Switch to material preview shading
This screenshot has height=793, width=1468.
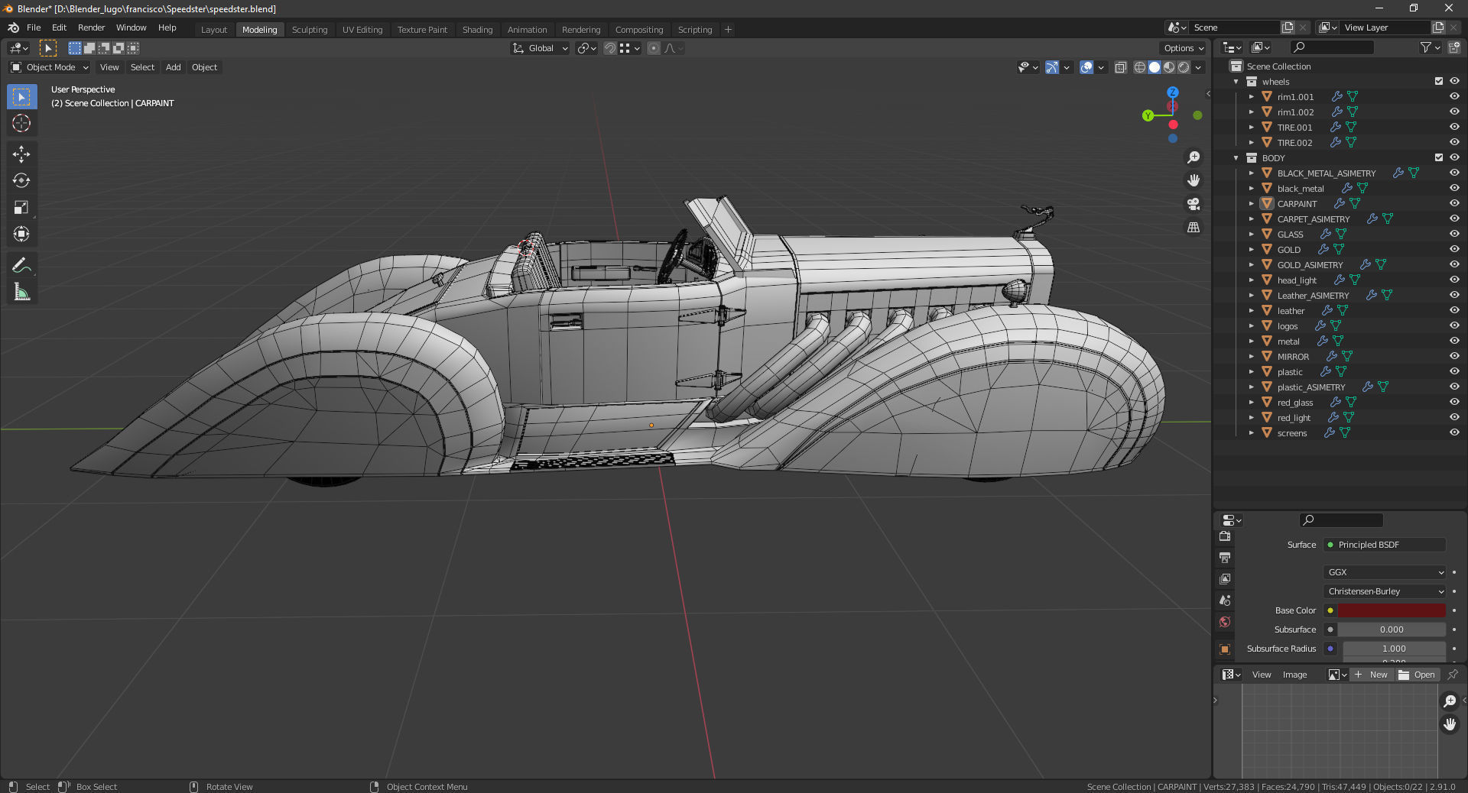click(1169, 67)
